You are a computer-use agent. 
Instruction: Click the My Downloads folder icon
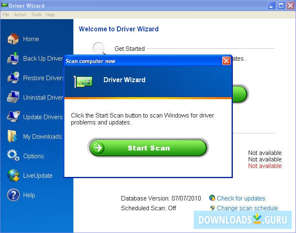click(13, 136)
